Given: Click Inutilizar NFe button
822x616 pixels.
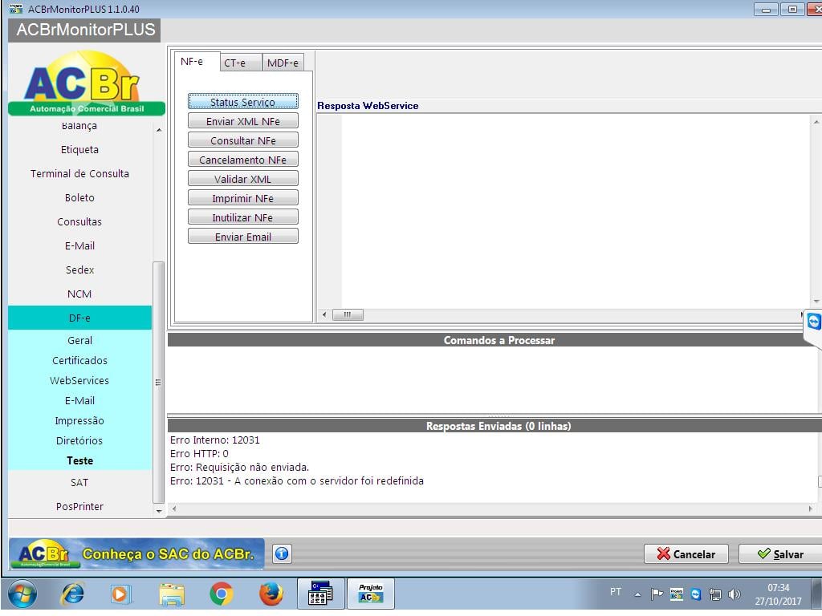Looking at the screenshot, I should coord(242,217).
